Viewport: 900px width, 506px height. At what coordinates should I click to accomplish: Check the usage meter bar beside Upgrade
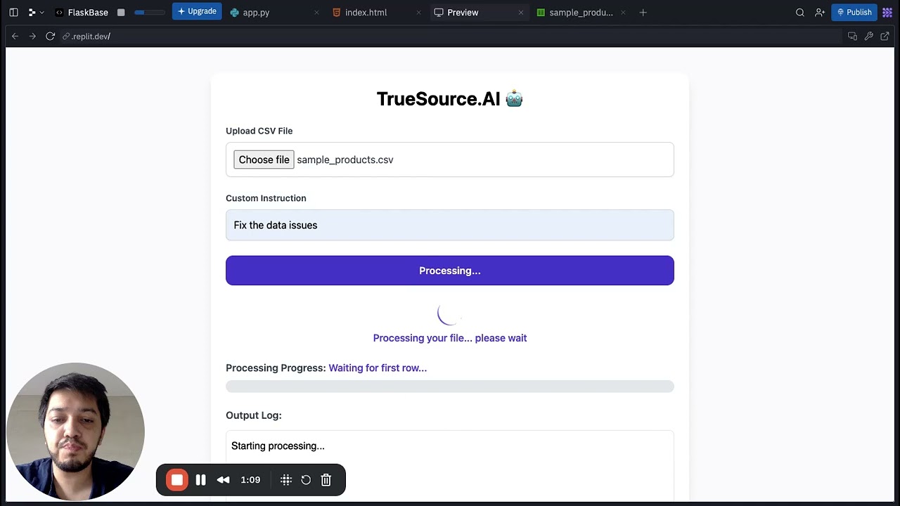click(x=148, y=13)
